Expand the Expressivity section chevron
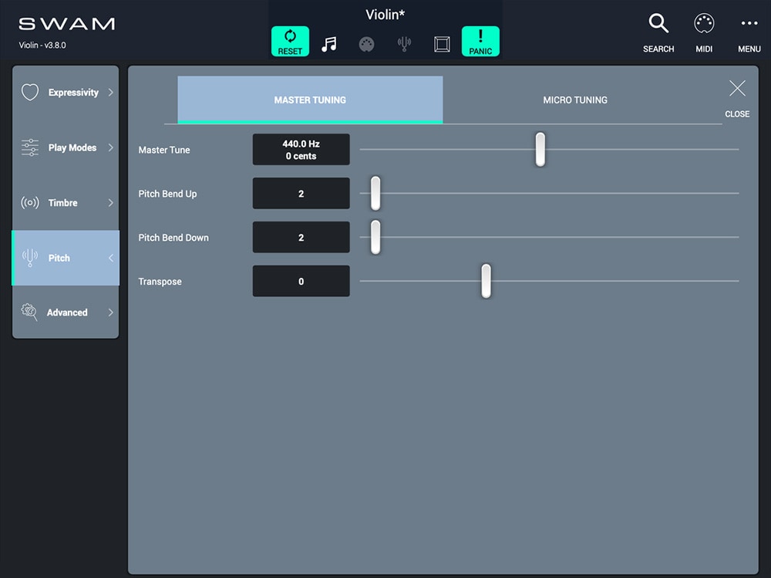Image resolution: width=771 pixels, height=578 pixels. 110,92
